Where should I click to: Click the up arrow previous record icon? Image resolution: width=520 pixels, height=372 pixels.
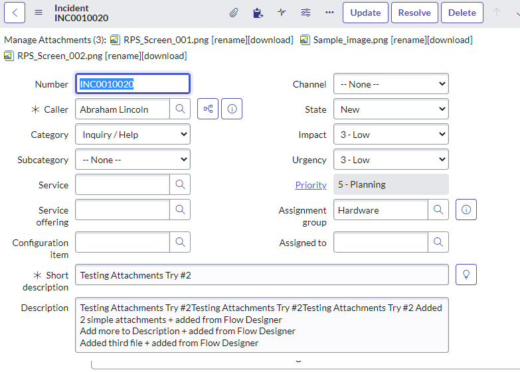497,13
